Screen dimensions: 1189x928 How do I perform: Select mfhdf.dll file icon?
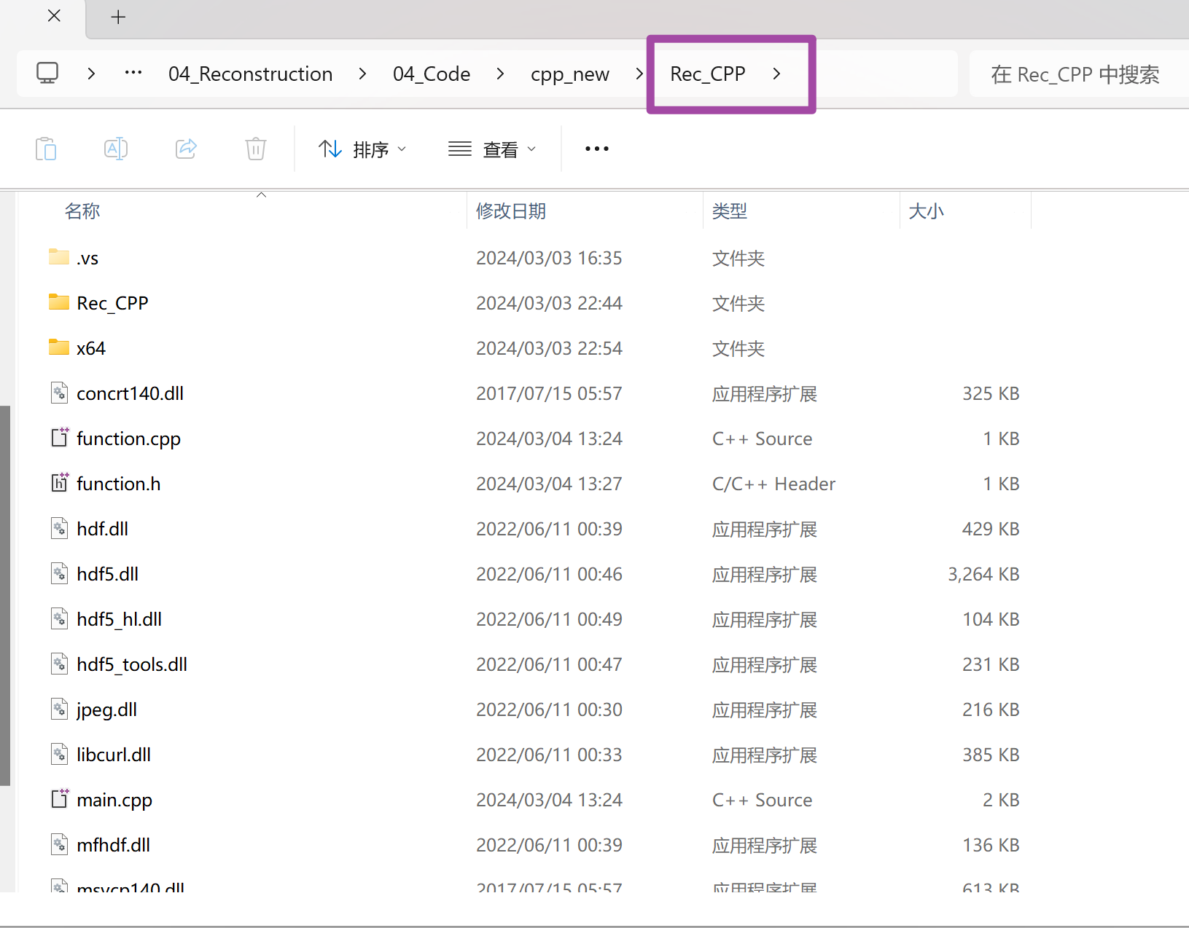click(60, 844)
